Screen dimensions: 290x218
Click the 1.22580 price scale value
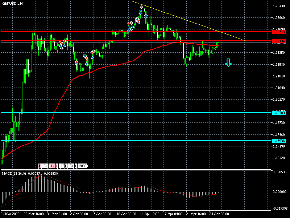coord(279,65)
